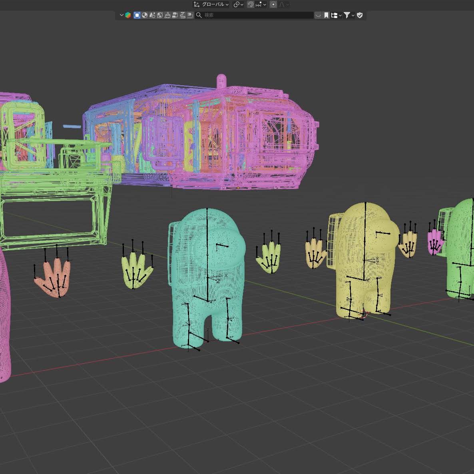Select the yellow crewmate model

[x=363, y=260]
